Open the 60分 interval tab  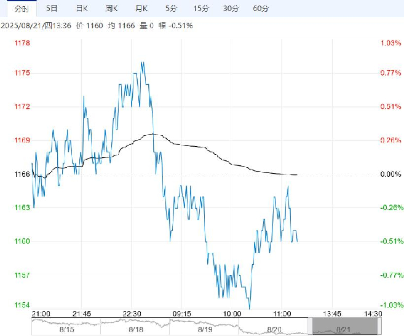[x=261, y=9]
